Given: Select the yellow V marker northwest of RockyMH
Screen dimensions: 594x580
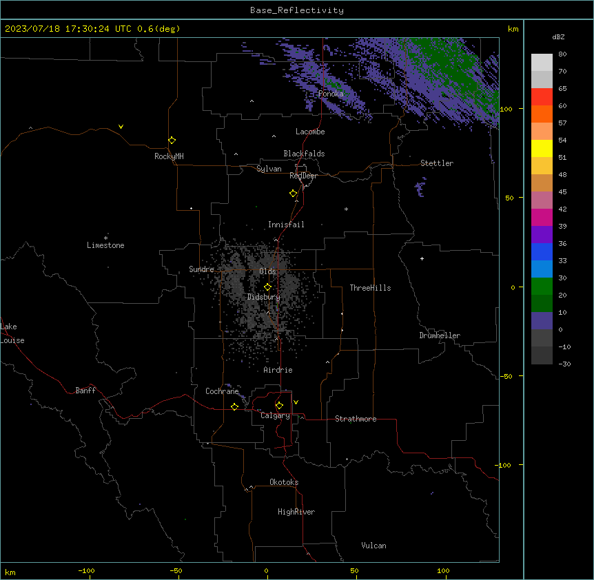Looking at the screenshot, I should tap(121, 127).
